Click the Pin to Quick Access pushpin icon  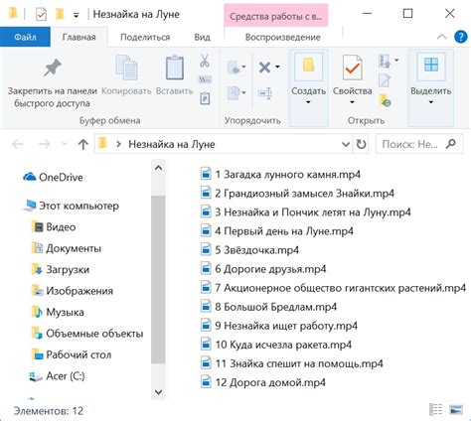[53, 69]
